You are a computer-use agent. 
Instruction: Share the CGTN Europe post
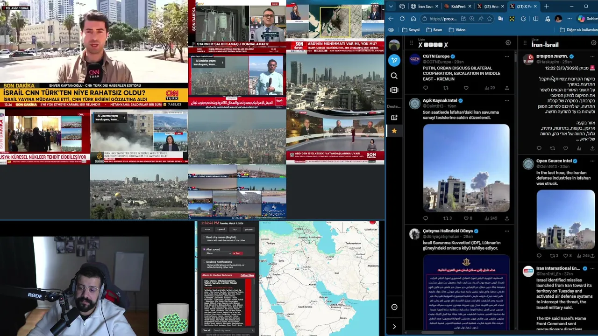[507, 88]
